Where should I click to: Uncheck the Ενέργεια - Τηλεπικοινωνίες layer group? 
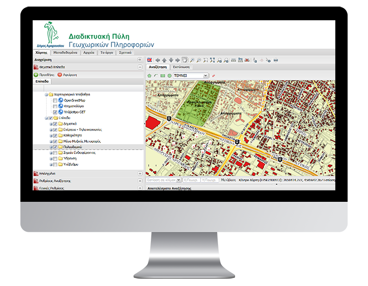tap(55, 130)
